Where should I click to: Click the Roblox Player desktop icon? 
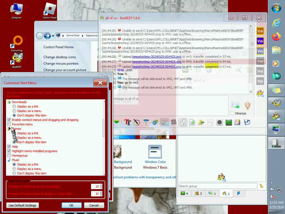[50, 11]
